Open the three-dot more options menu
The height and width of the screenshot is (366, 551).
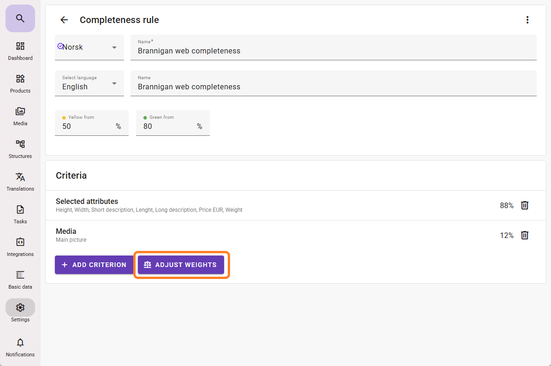(x=527, y=20)
